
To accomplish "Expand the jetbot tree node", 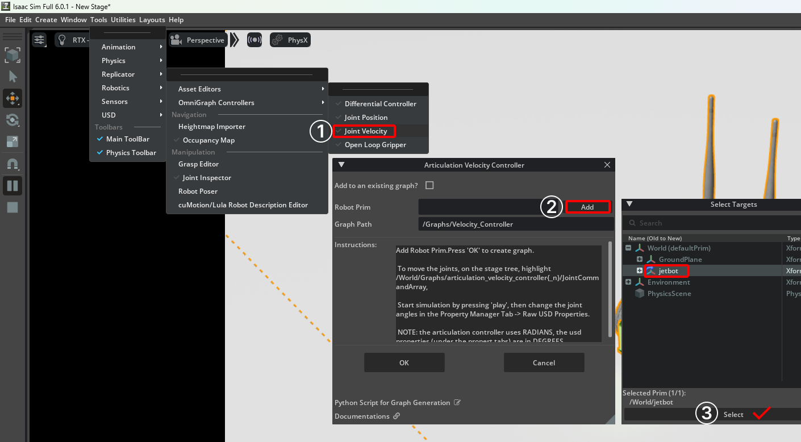I will pos(640,271).
